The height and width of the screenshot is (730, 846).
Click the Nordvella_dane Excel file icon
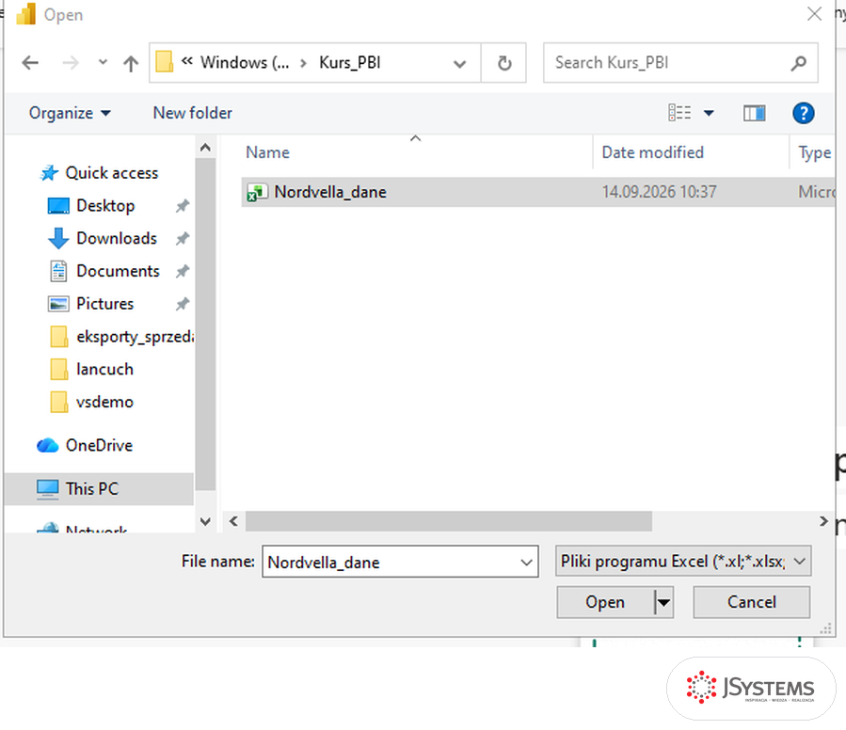click(257, 192)
